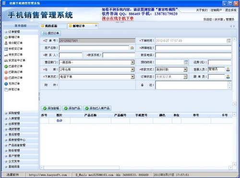The image size is (240, 178).
Task: Open the 仓库 dropdown showing 2号仓库
Action: point(132,69)
